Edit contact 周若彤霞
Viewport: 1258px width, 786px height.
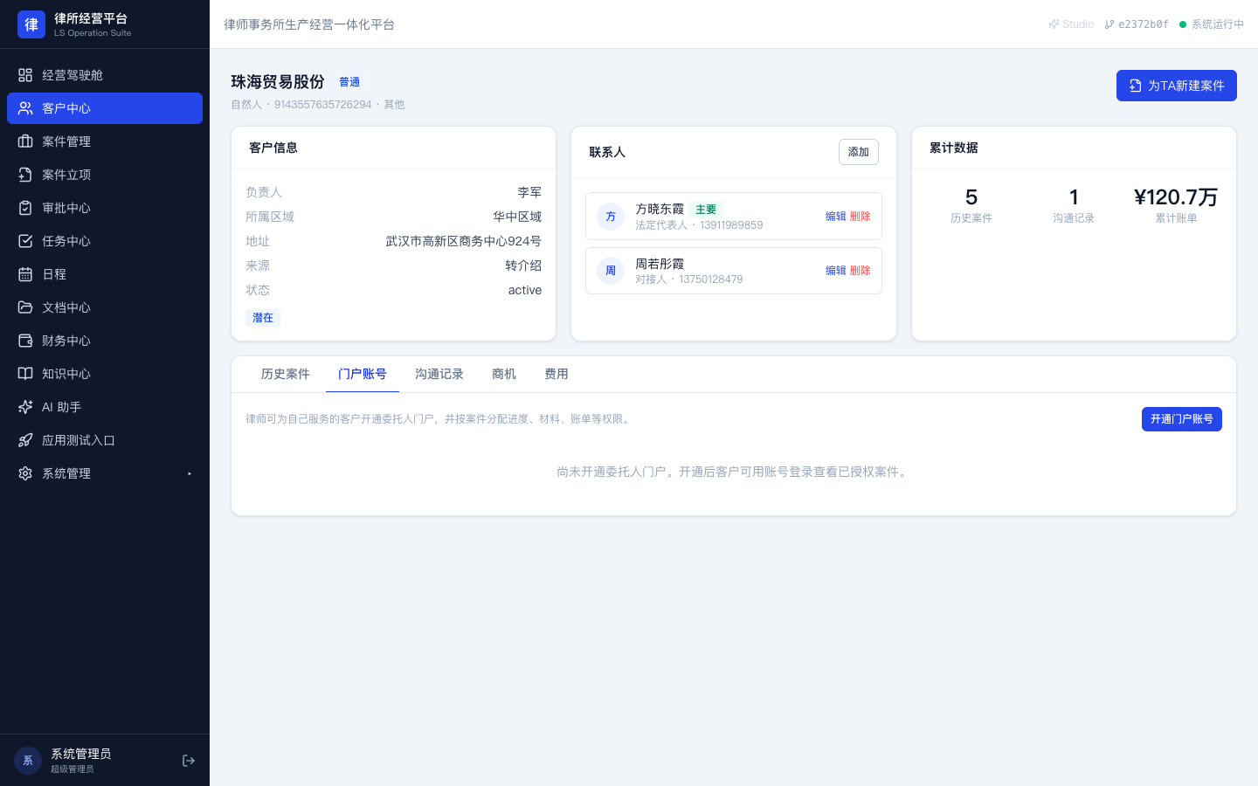pos(836,271)
